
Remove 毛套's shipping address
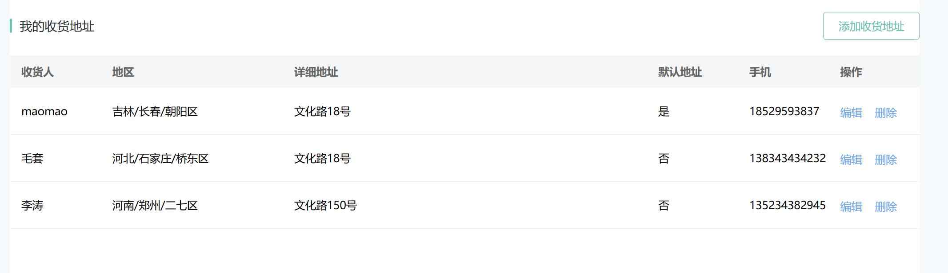885,160
